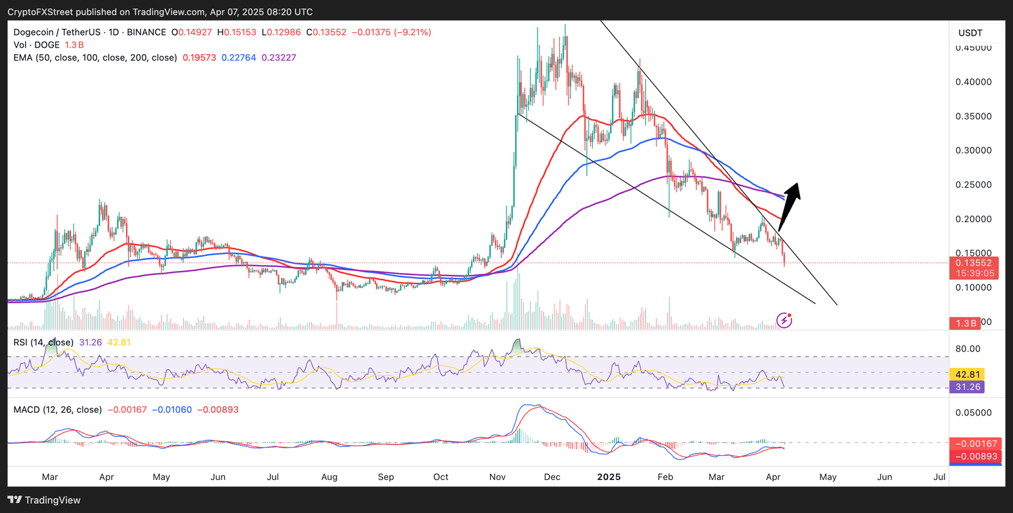Click the RSI (14, close) legend label

(44, 342)
